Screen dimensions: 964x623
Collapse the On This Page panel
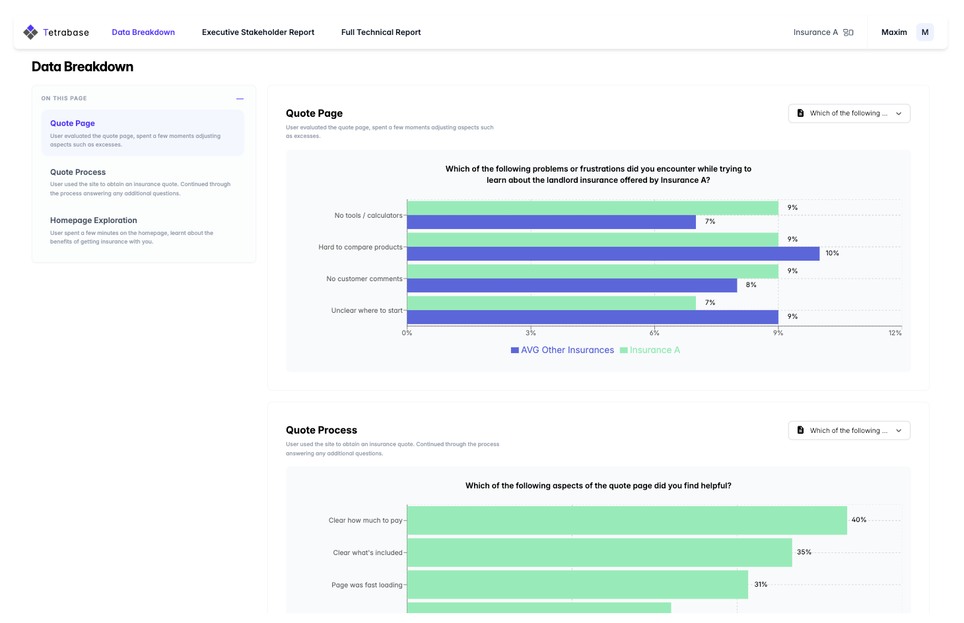click(x=240, y=99)
